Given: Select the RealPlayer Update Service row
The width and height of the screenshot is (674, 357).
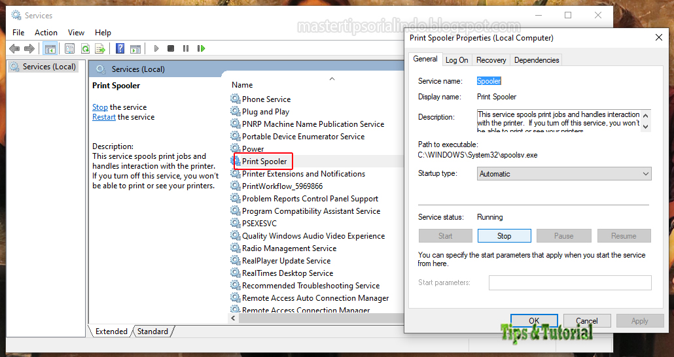Looking at the screenshot, I should coord(286,261).
